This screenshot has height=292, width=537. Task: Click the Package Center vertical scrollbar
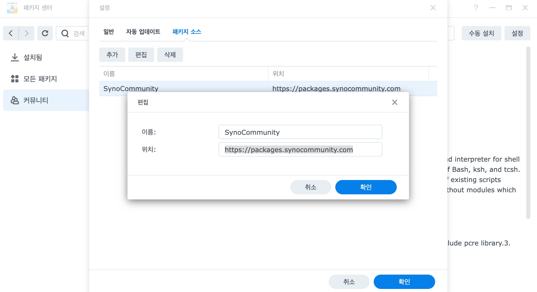tap(528, 133)
